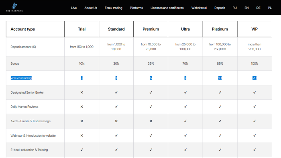Click the checkmark for Premium E-book education row

151,150
